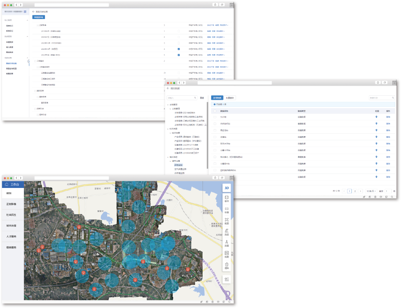Go to page 2 in pagination
The image size is (401, 308).
pyautogui.click(x=355, y=191)
